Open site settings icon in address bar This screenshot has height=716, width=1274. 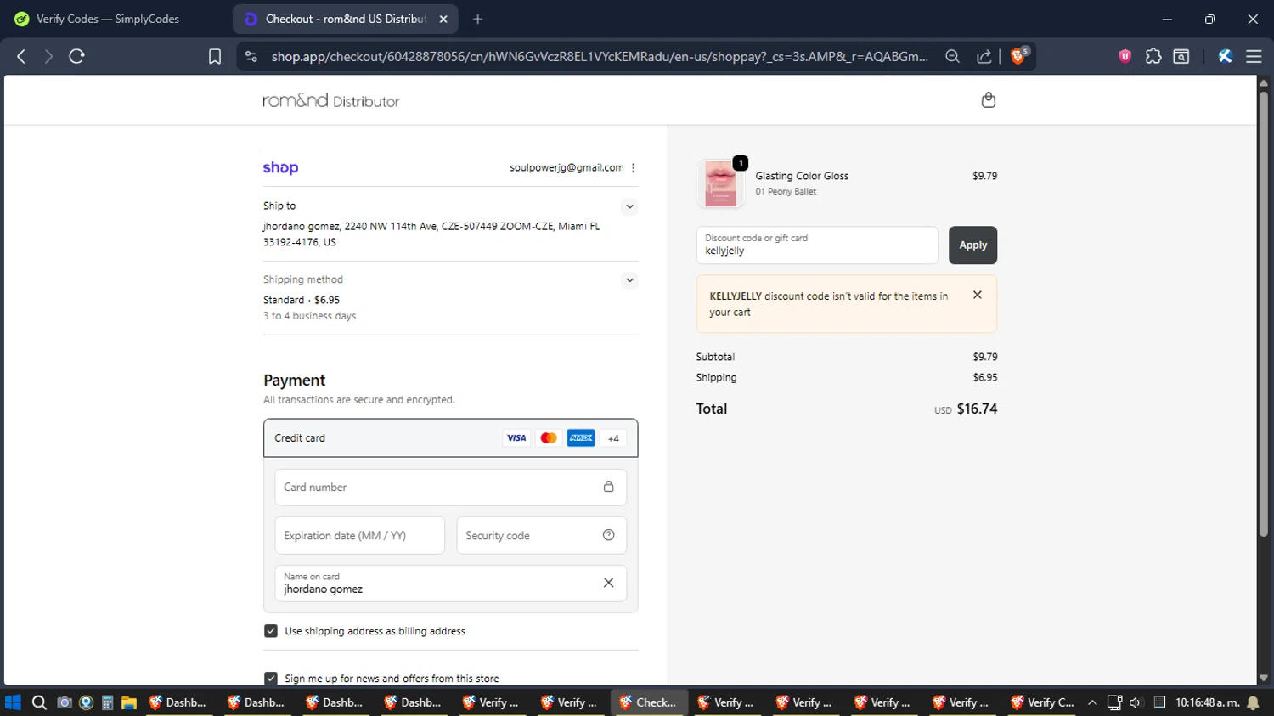point(251,56)
